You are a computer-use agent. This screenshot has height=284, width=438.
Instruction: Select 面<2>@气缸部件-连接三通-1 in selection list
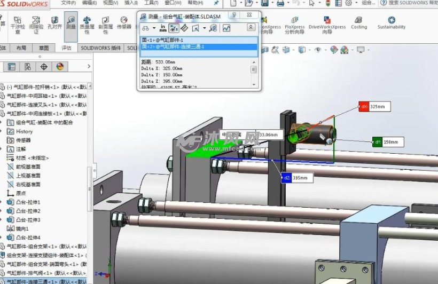tap(198, 46)
